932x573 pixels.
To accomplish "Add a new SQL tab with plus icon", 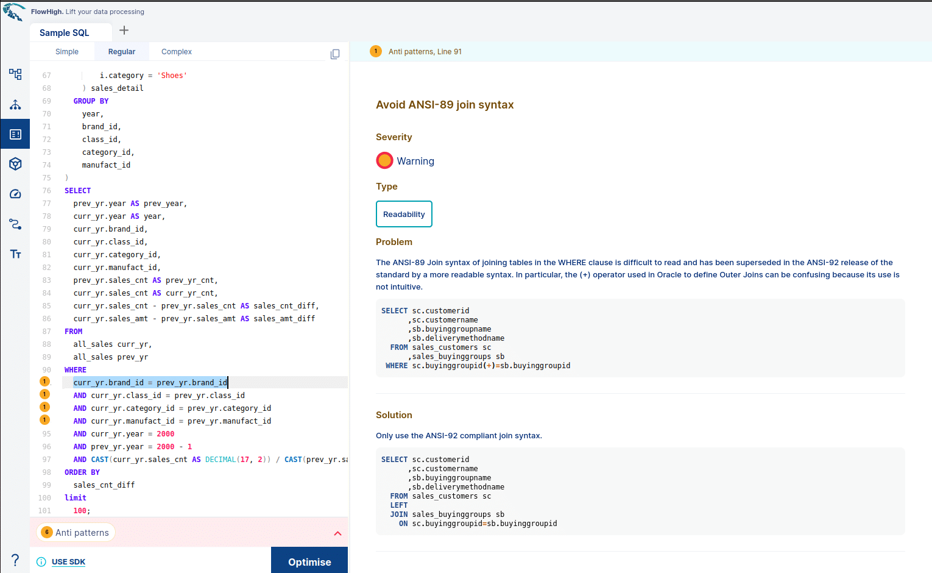I will click(124, 30).
